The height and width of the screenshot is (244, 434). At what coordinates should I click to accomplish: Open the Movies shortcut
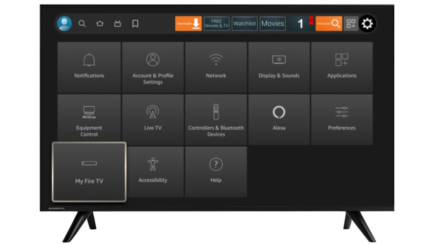click(x=273, y=24)
